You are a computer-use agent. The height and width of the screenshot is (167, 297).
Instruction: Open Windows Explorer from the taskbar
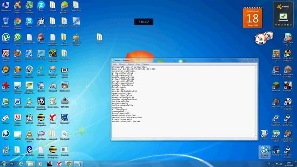[30, 164]
